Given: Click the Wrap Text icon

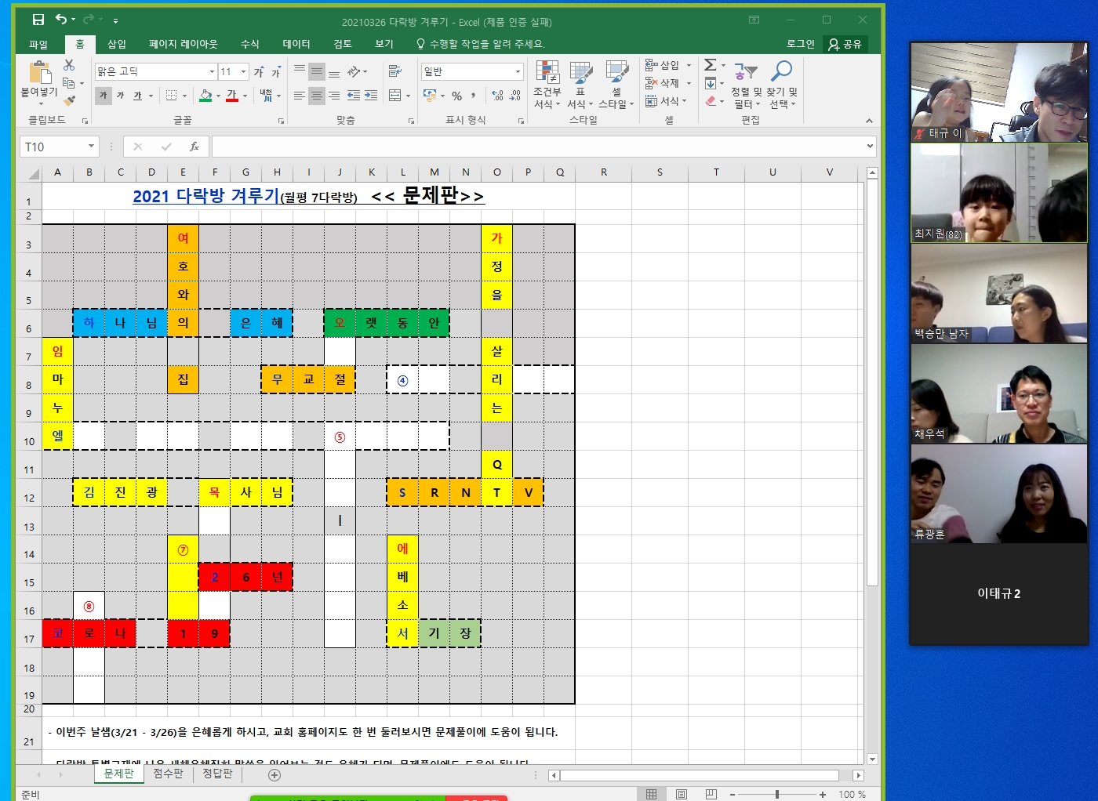Looking at the screenshot, I should (x=394, y=71).
